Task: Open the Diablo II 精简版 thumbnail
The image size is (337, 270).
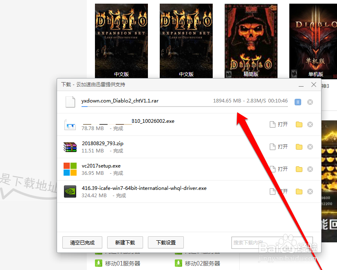Action: 251,41
